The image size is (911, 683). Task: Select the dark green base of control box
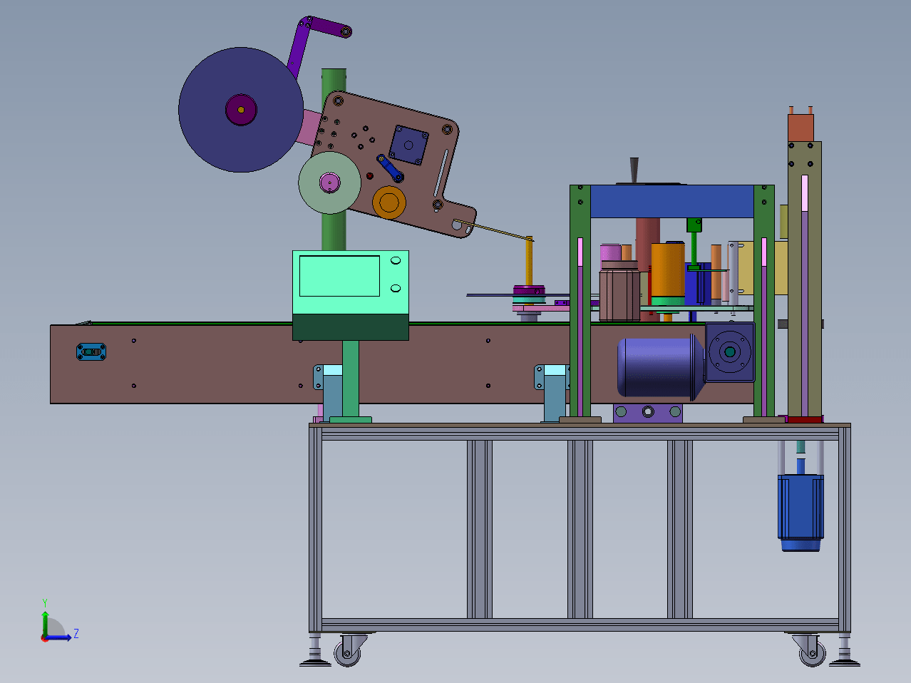pyautogui.click(x=350, y=328)
